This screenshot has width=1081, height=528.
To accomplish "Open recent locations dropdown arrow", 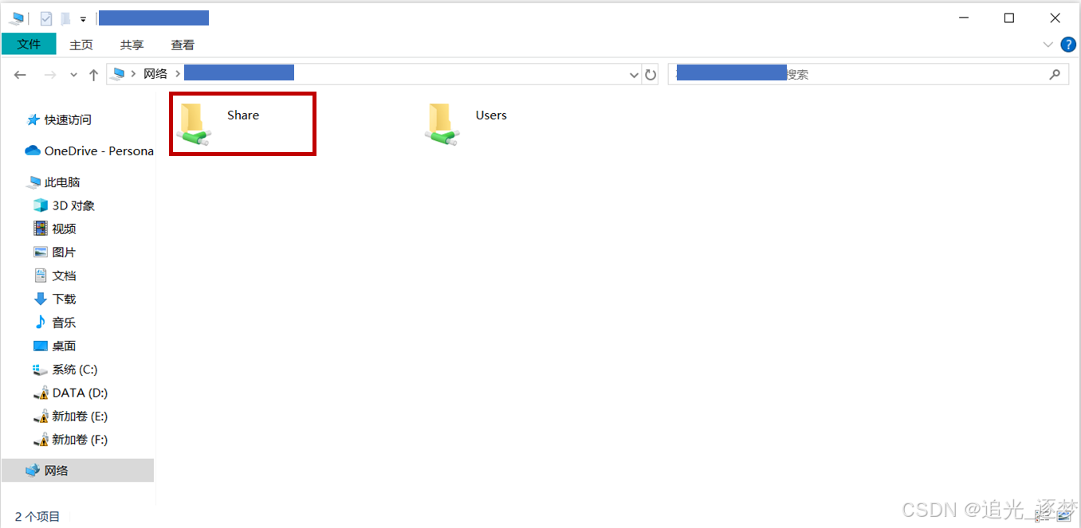I will 73,74.
